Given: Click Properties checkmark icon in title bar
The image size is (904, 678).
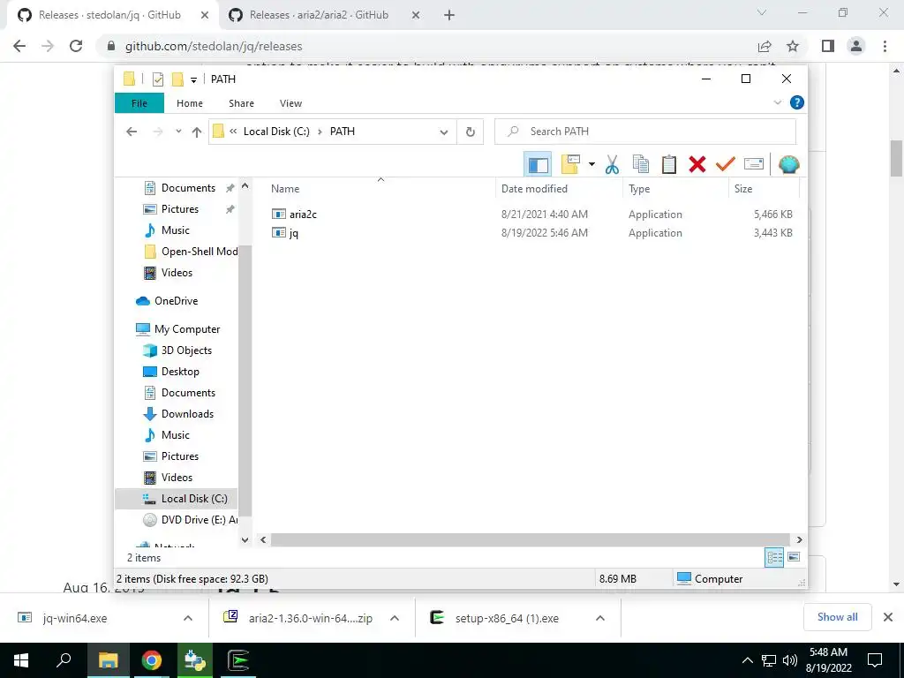Looking at the screenshot, I should [157, 79].
